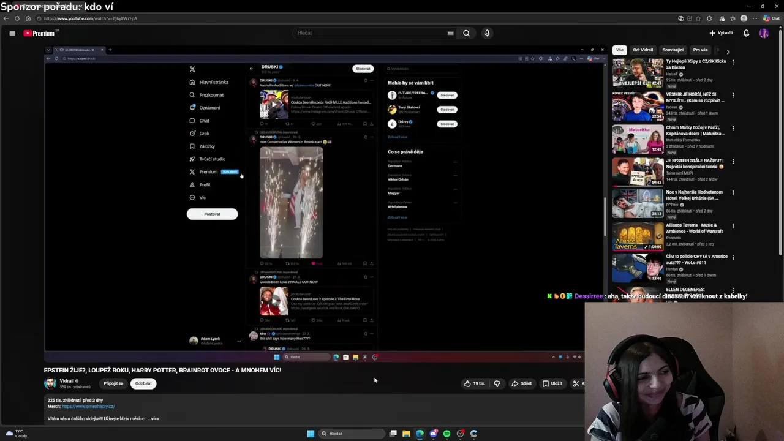This screenshot has height=441, width=784.
Task: Open options menu for ČÍM to policie CHYTÁ video
Action: click(733, 257)
